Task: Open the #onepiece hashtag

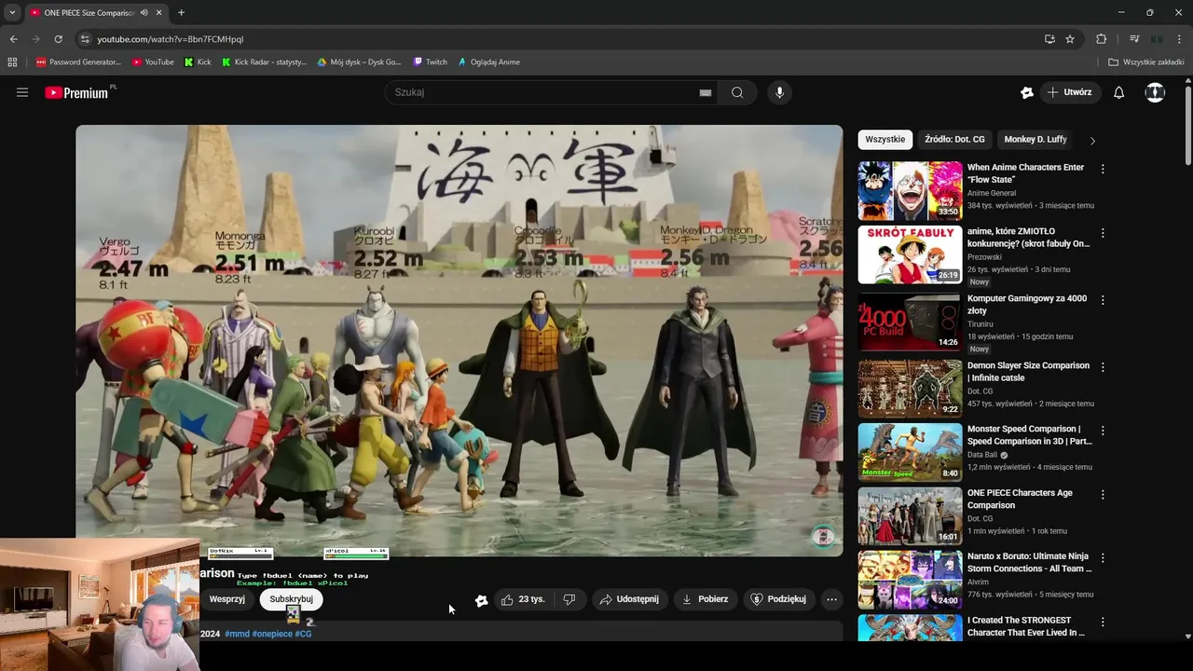Action: [x=272, y=634]
